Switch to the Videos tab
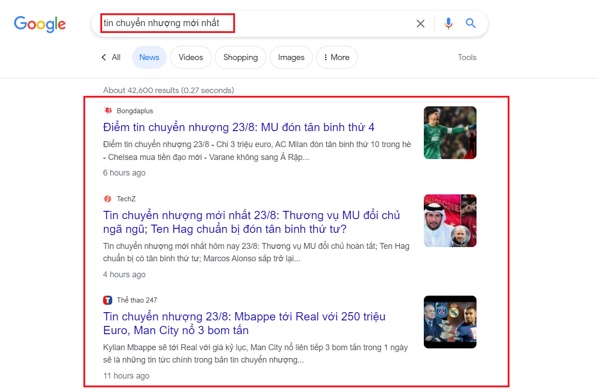 [x=191, y=57]
